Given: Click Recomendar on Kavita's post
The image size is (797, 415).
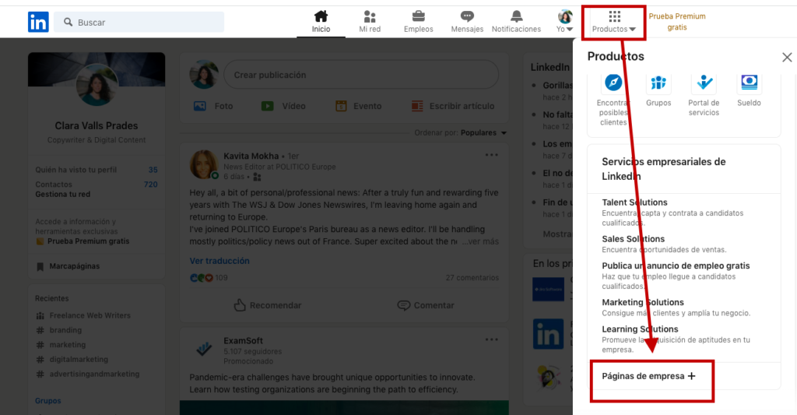Looking at the screenshot, I should [268, 305].
